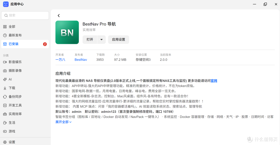Click the 摄影录像 camera icon

tap(5, 71)
